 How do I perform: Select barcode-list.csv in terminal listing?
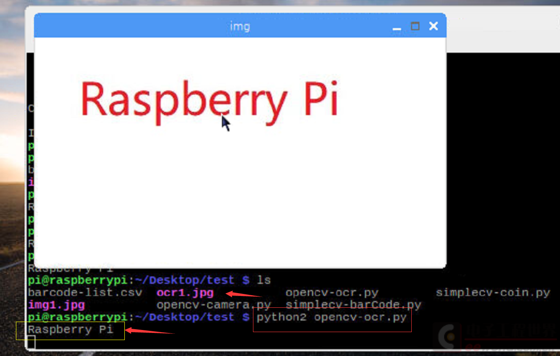(85, 293)
